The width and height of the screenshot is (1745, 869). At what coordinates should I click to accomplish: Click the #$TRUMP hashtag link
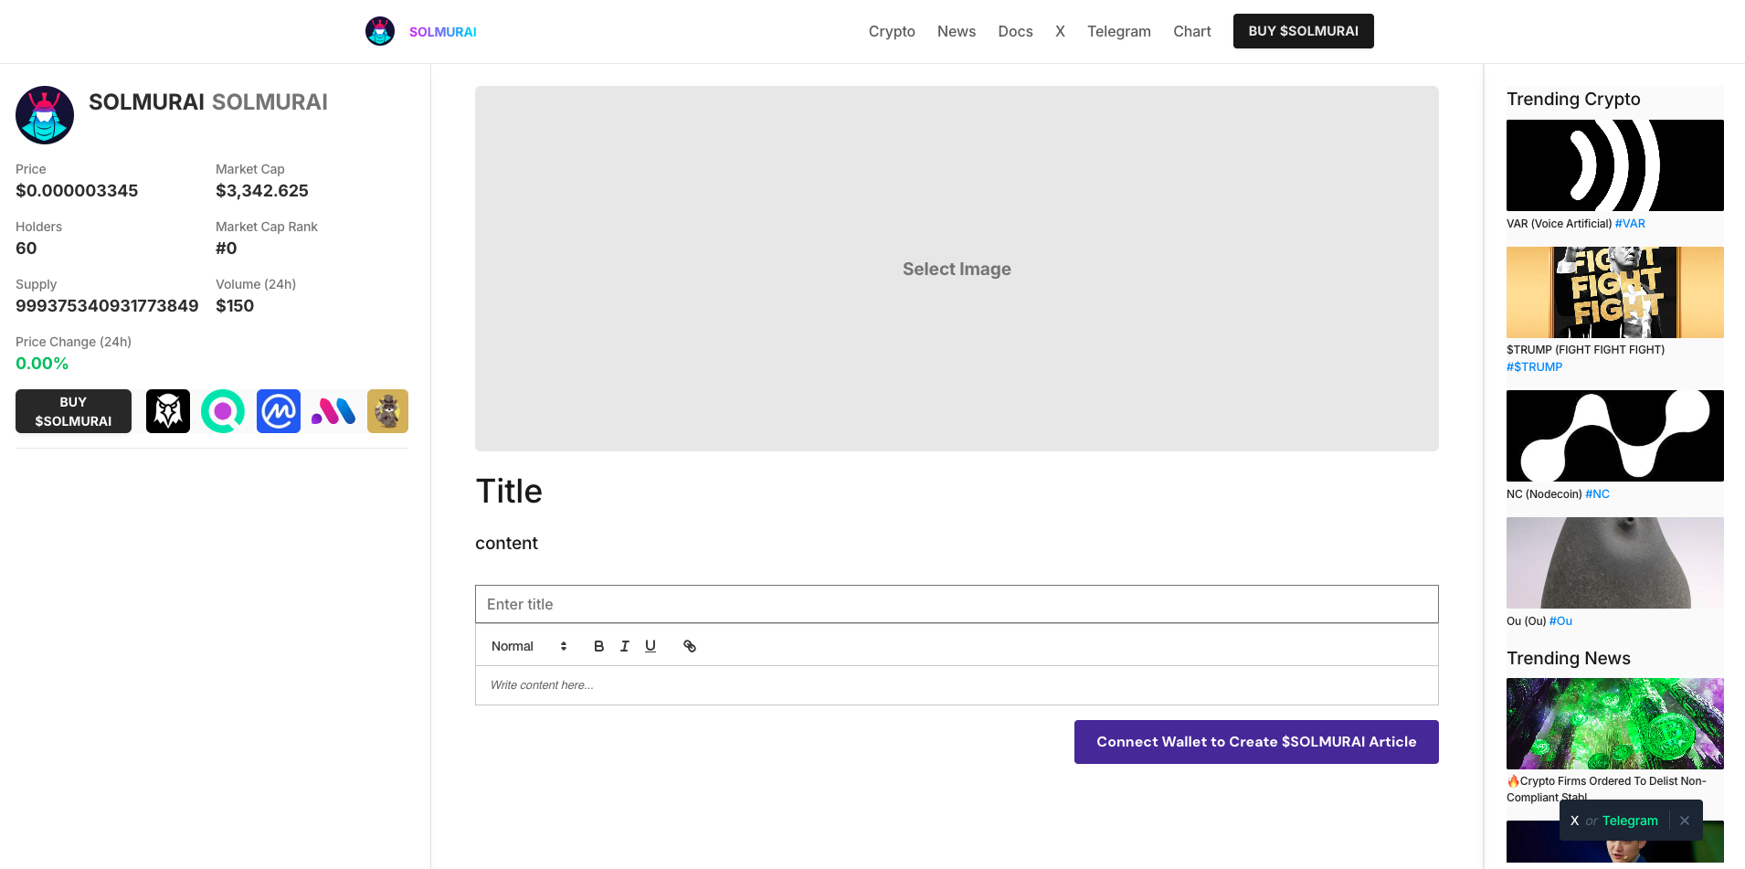[x=1534, y=367]
